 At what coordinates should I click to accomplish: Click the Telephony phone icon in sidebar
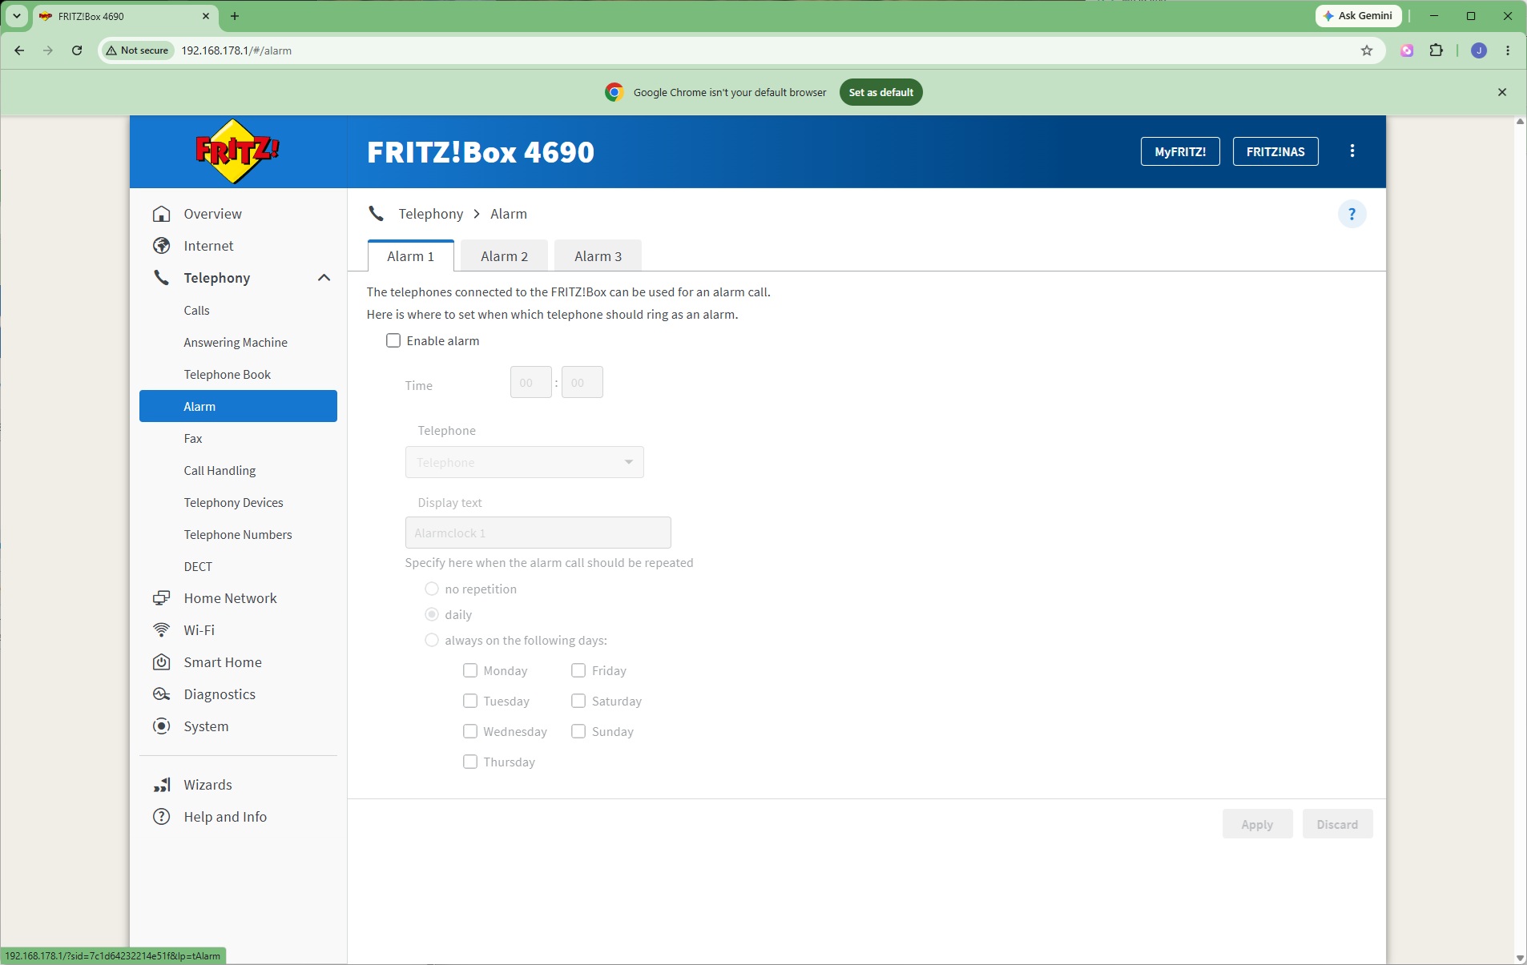(x=162, y=278)
